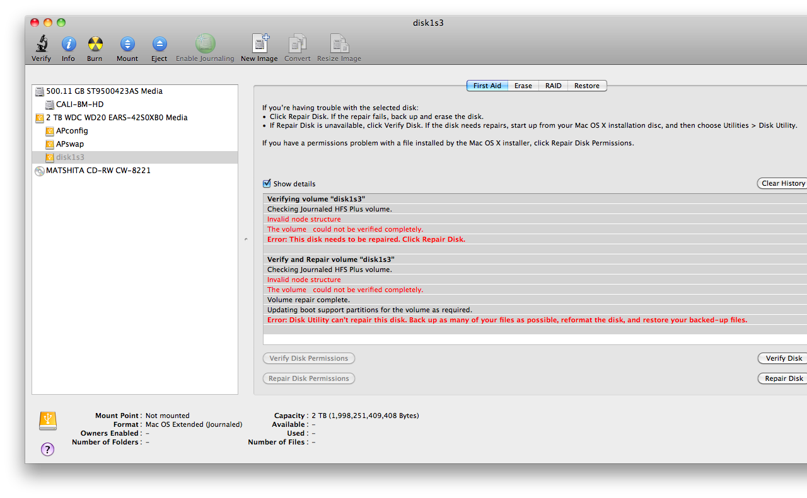
Task: Click the Mount toolbar icon
Action: pos(127,43)
